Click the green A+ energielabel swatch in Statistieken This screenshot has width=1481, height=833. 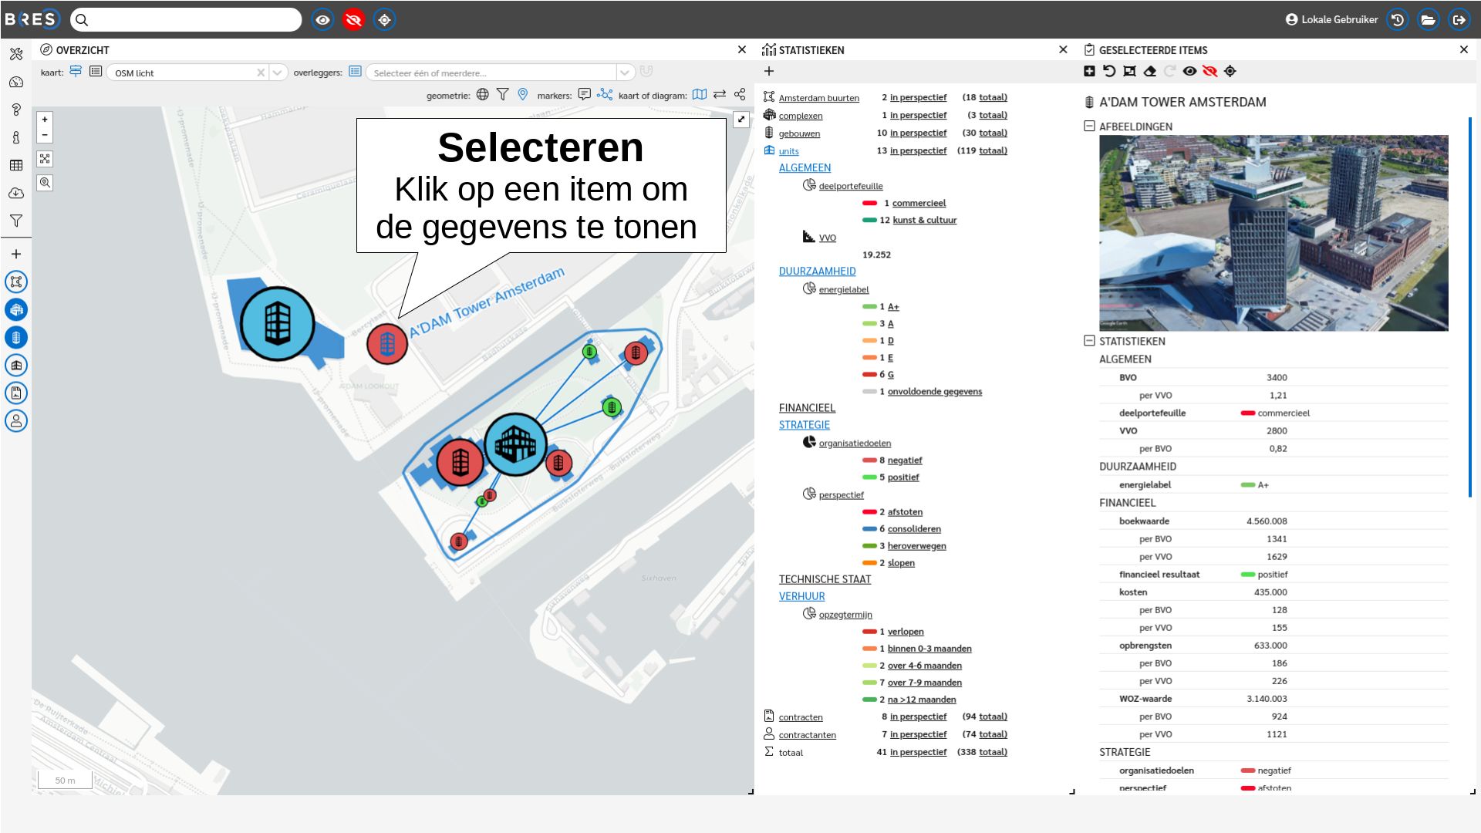[869, 307]
